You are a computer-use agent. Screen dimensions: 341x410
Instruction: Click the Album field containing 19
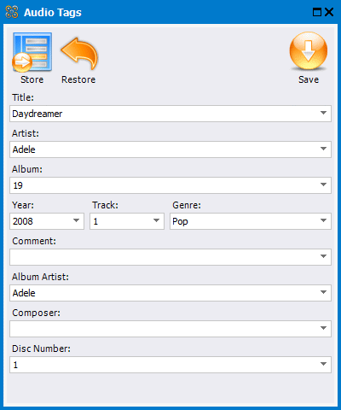170,185
